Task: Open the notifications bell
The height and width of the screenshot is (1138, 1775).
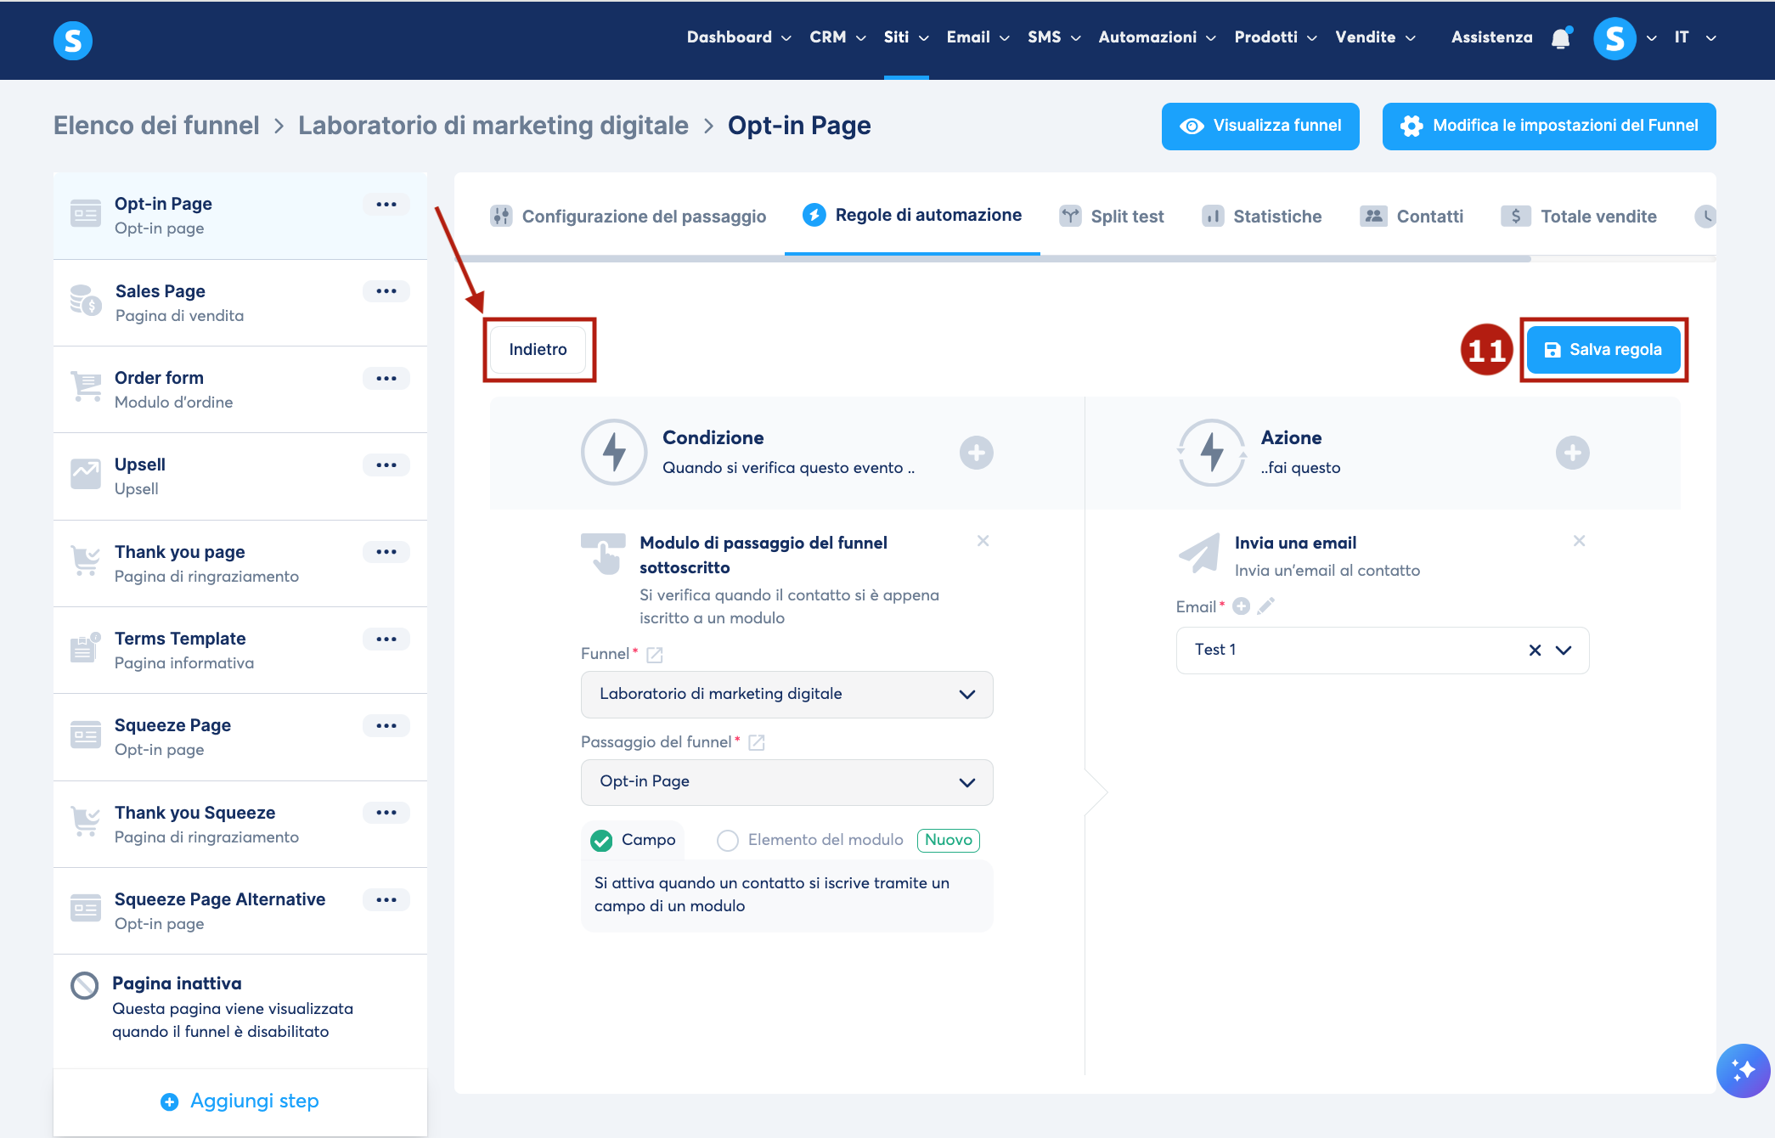Action: pyautogui.click(x=1561, y=38)
